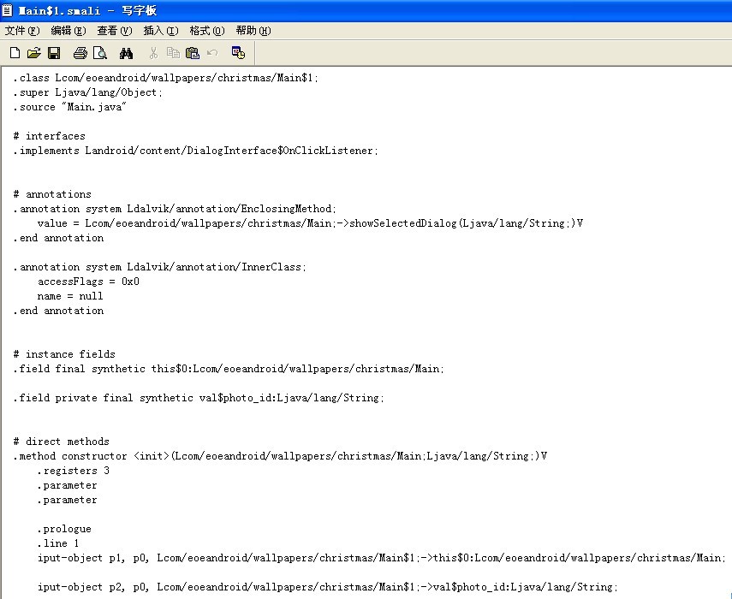Click the '.method constructor <init>' line
The width and height of the screenshot is (732, 599).
tap(280, 456)
